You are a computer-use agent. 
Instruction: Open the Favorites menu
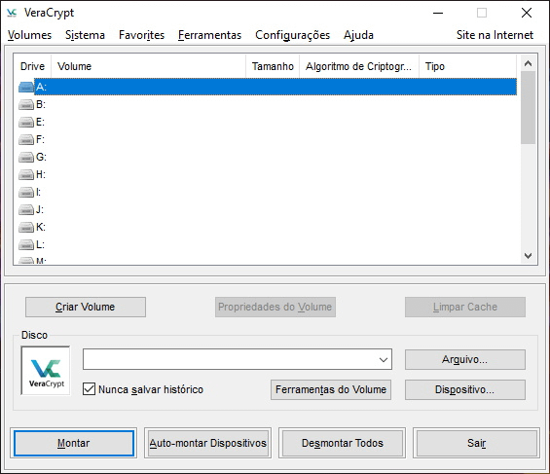pyautogui.click(x=141, y=35)
